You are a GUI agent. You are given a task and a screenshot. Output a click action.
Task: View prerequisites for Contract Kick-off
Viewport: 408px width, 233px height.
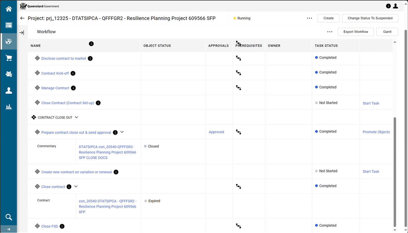[x=238, y=73]
